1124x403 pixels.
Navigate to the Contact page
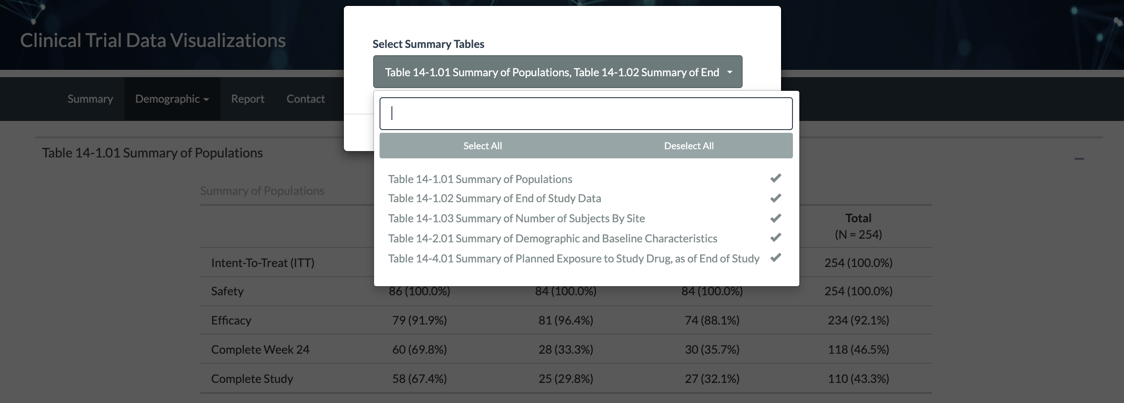coord(305,99)
